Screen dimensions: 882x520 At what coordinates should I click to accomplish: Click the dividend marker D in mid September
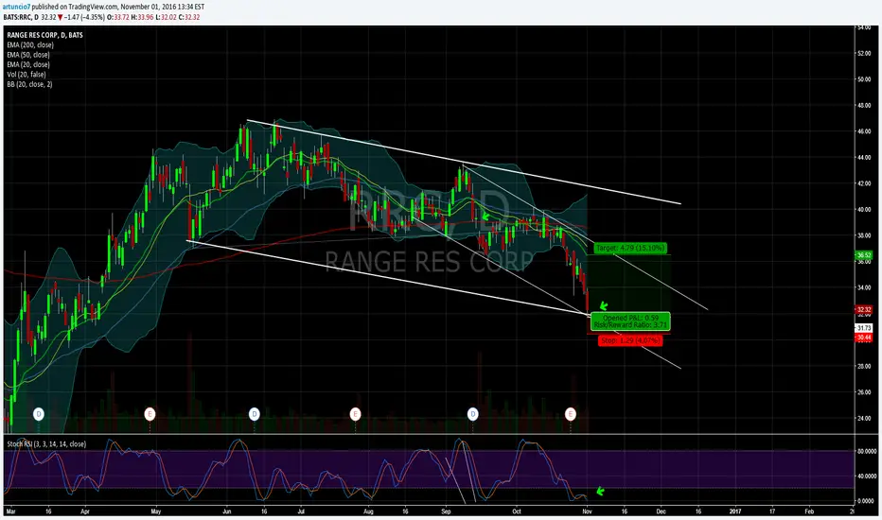[472, 414]
